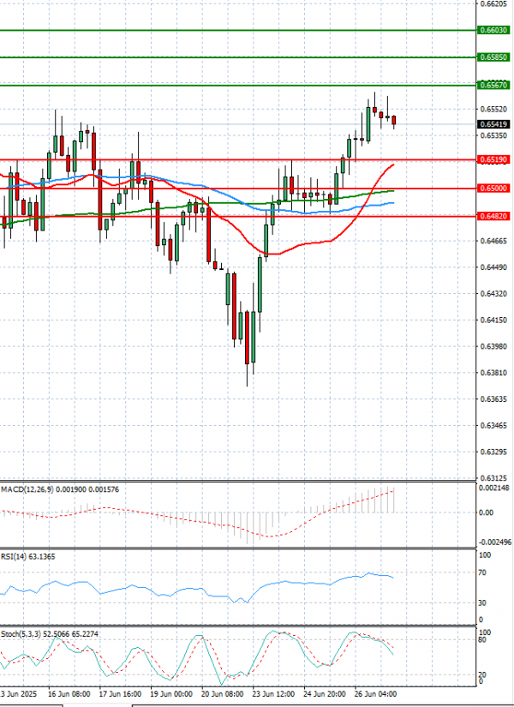
Task: Select the red 0.65000 support price label
Action: (493, 189)
